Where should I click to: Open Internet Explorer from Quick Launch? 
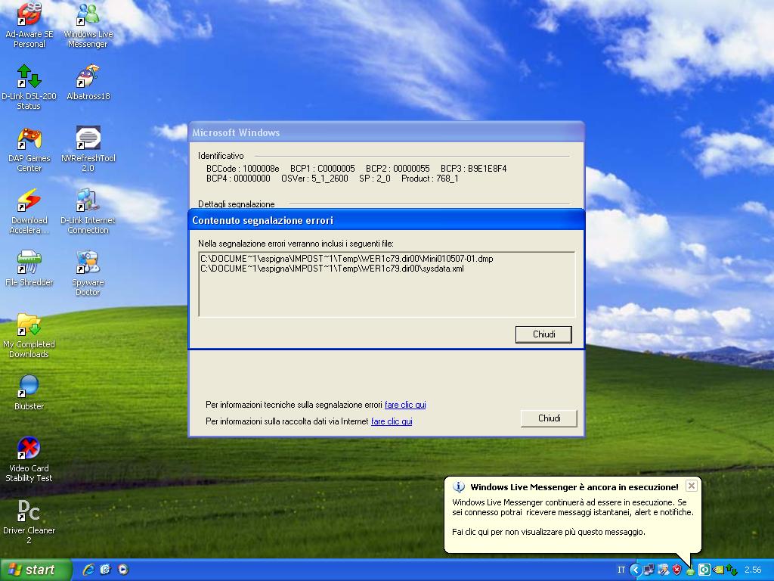[x=89, y=570]
